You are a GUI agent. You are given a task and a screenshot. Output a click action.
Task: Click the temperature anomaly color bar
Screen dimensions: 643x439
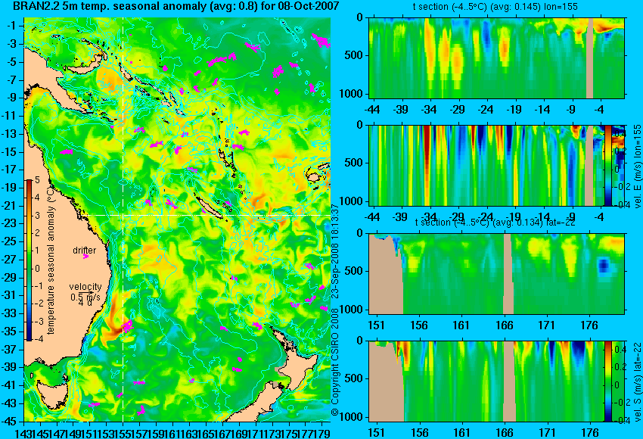(29, 260)
